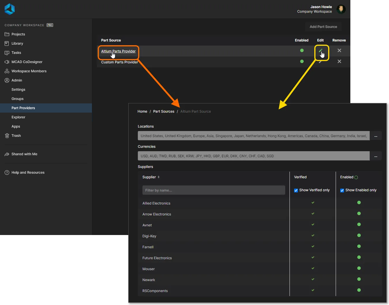Open Locations ellipsis selector button
The height and width of the screenshot is (305, 389).
click(376, 136)
